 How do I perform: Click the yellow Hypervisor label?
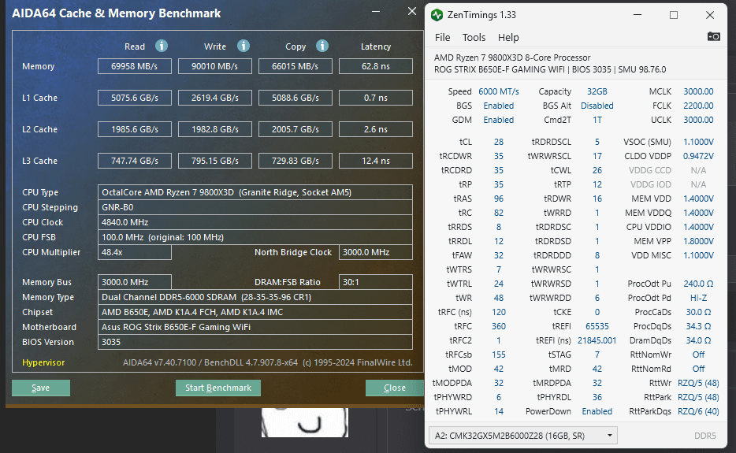pyautogui.click(x=43, y=362)
